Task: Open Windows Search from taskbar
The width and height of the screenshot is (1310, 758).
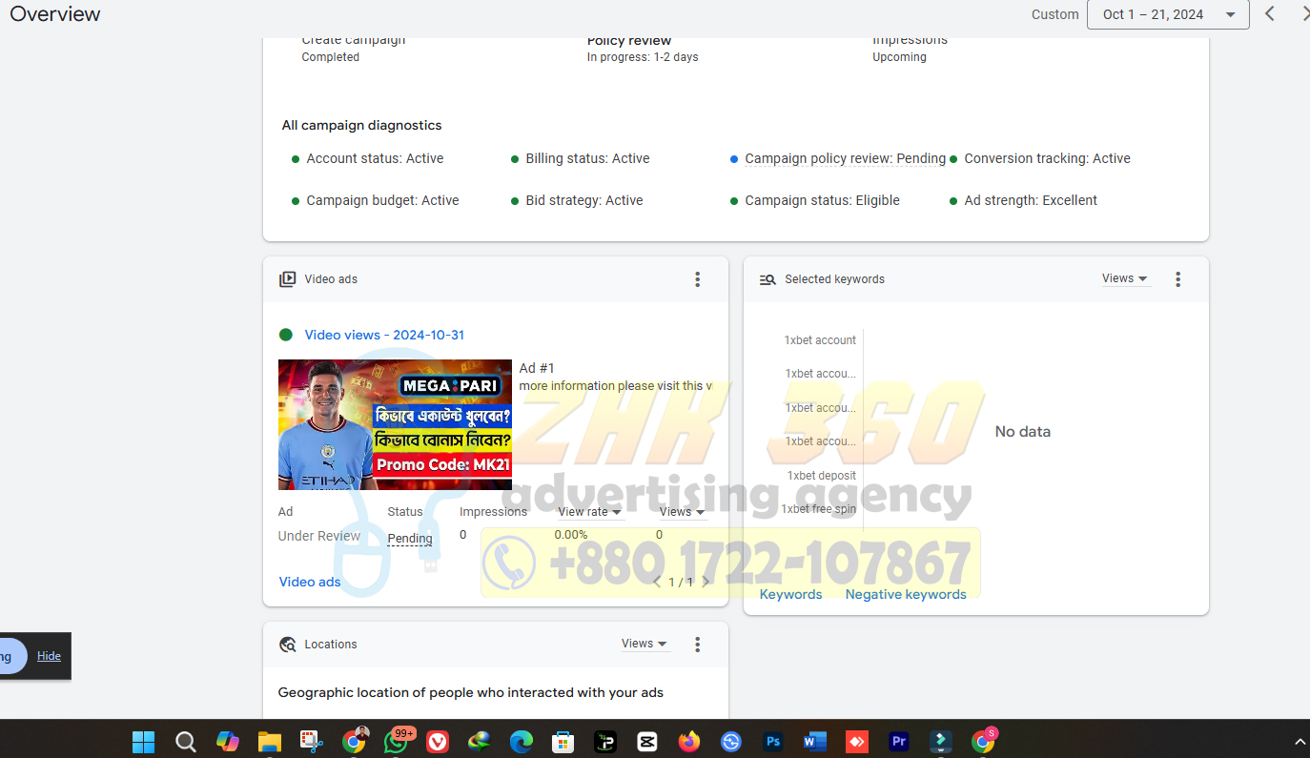Action: pyautogui.click(x=186, y=741)
